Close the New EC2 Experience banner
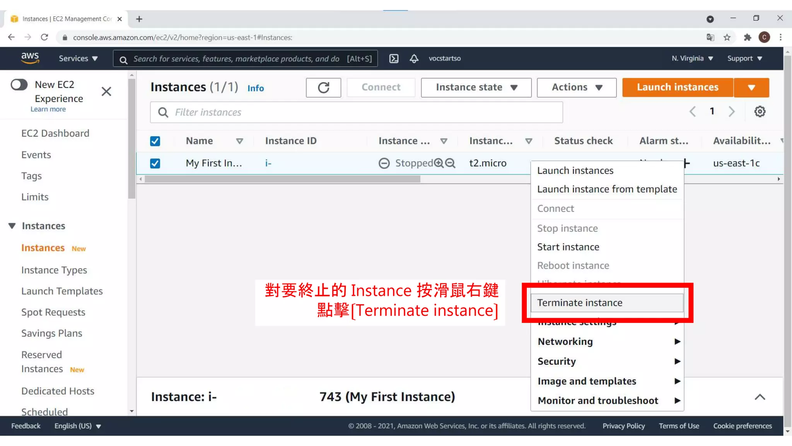 [x=106, y=92]
